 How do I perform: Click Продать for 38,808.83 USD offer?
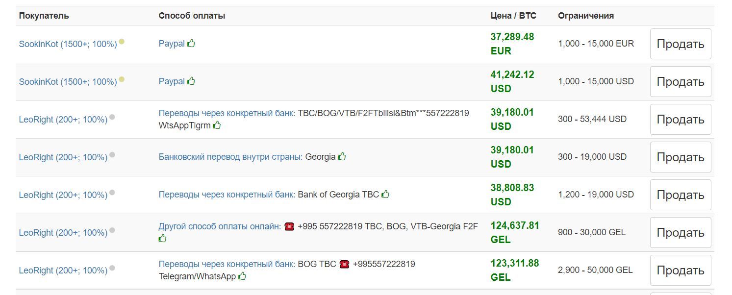[681, 195]
